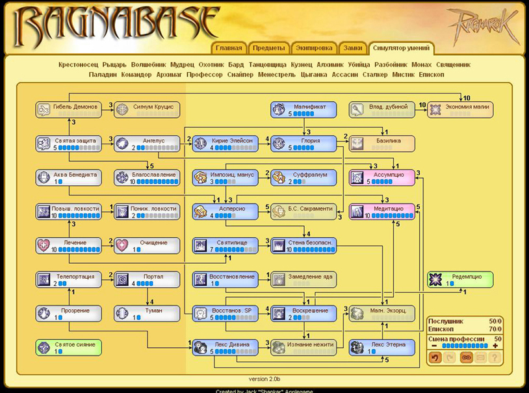Click the Очищение skill icon
This screenshot has height=393, width=529.
tap(122, 246)
